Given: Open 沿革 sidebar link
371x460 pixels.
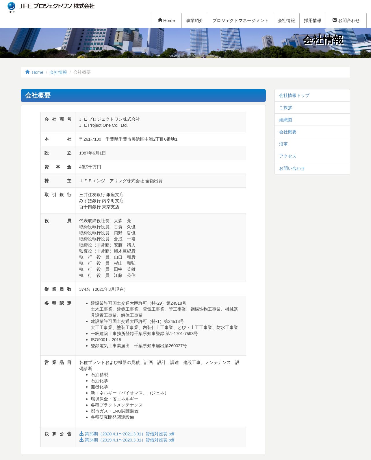Looking at the screenshot, I should (x=312, y=144).
